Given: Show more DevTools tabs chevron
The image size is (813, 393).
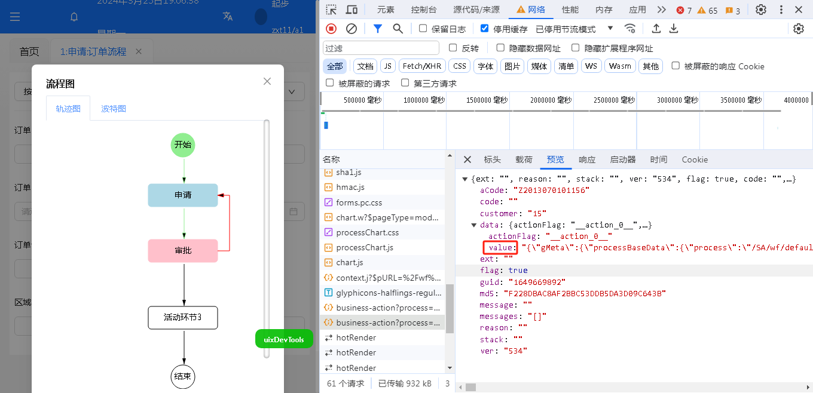Looking at the screenshot, I should pos(661,10).
